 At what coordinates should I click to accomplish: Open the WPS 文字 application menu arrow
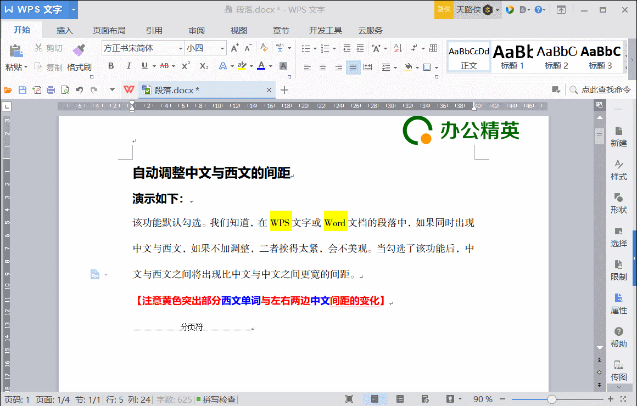(73, 9)
